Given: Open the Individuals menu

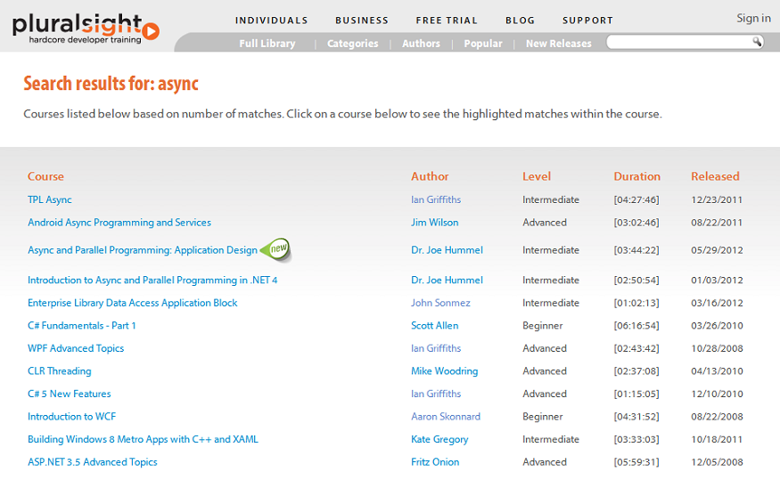Looking at the screenshot, I should click(271, 20).
